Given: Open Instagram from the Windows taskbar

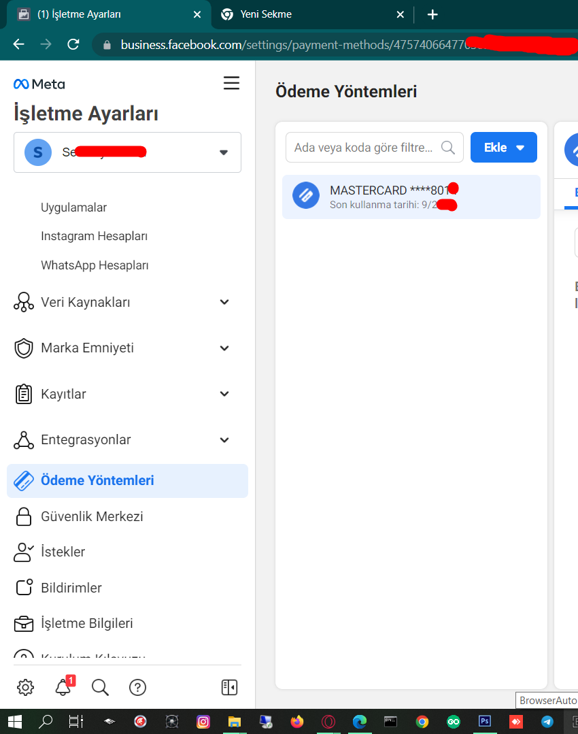Looking at the screenshot, I should tap(203, 721).
